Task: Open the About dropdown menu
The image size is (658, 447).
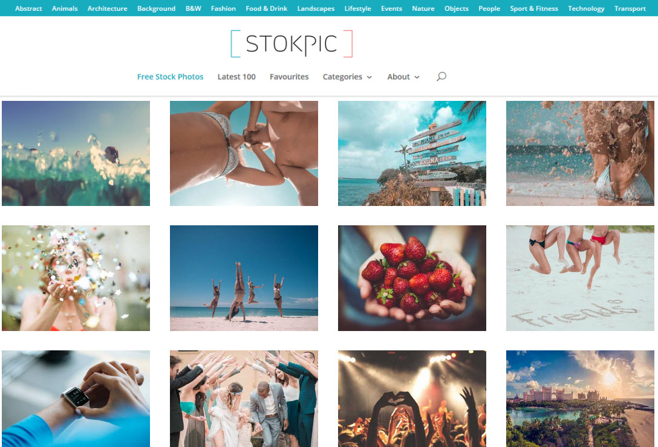Action: tap(403, 77)
